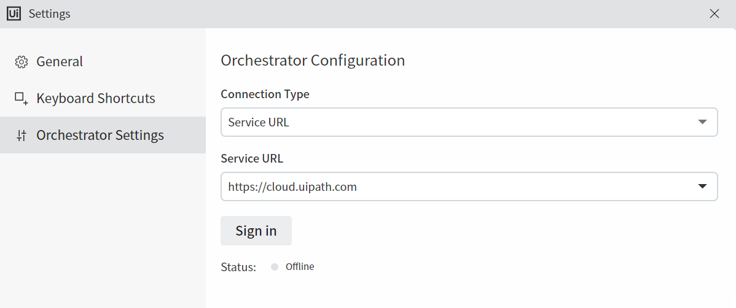This screenshot has width=736, height=308.
Task: Select Orchestrator Settings in the sidebar
Action: tap(100, 136)
